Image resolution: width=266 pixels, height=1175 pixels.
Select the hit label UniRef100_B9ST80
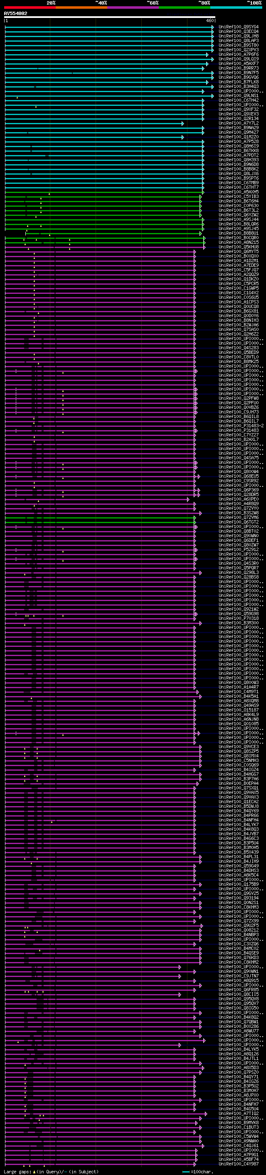[239, 45]
